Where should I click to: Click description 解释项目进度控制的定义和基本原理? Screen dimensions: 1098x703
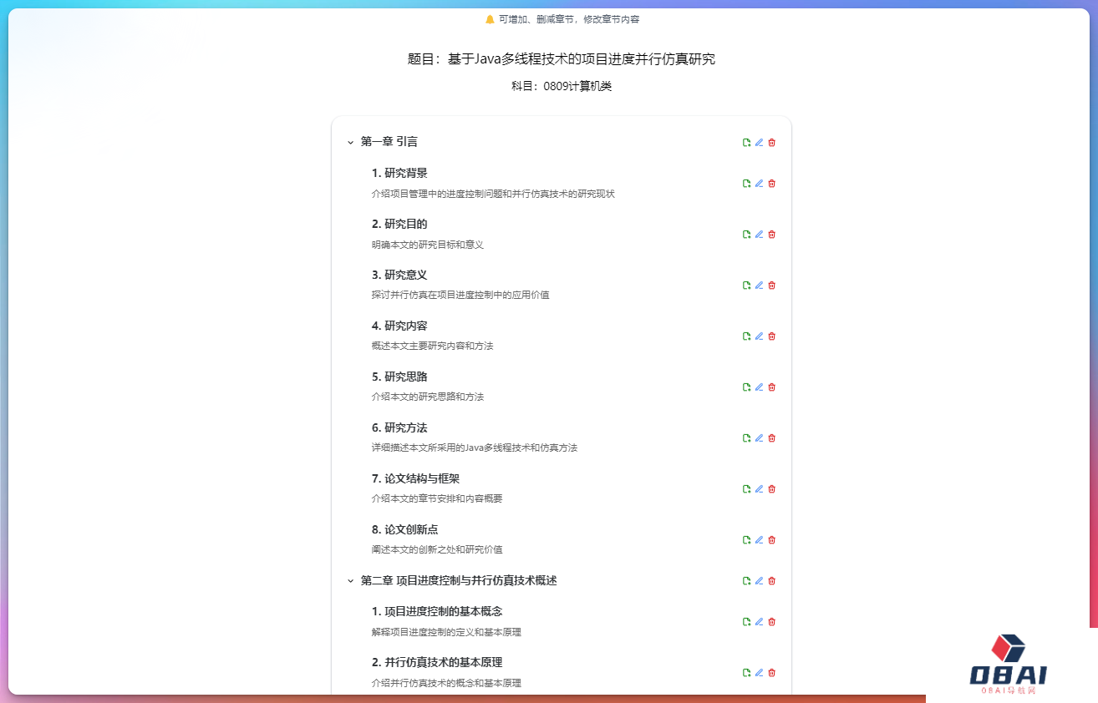tap(446, 632)
